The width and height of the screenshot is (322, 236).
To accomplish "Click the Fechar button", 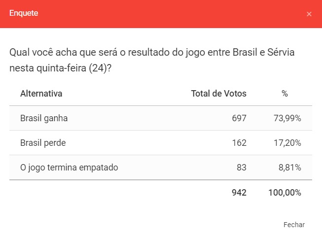I will point(294,225).
